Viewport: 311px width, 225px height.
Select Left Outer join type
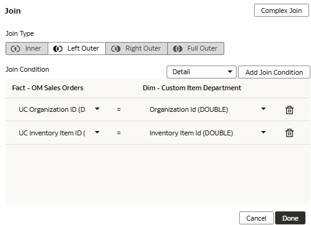pos(77,49)
